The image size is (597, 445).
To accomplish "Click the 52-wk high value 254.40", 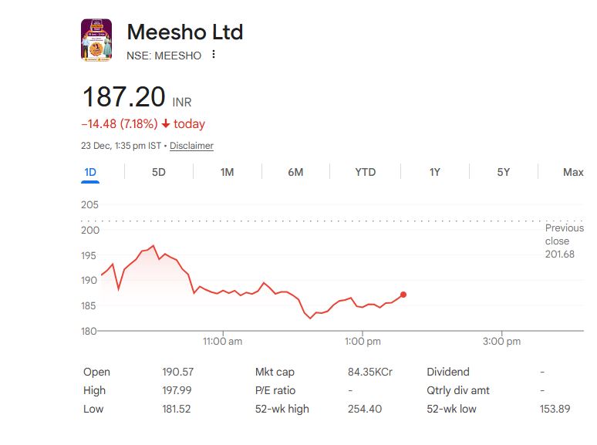I will (365, 409).
